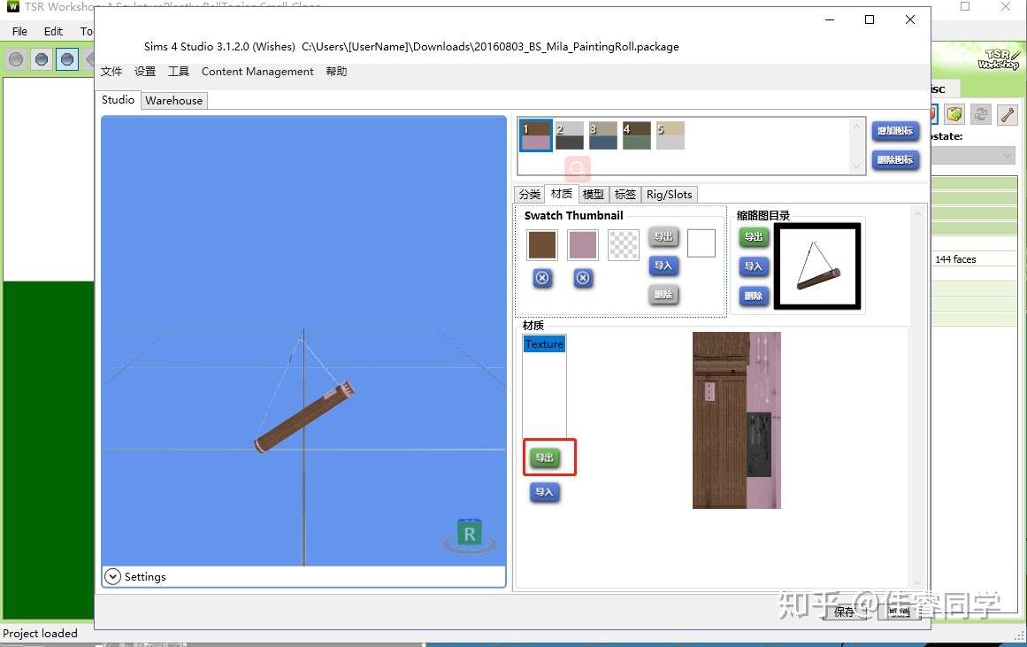This screenshot has height=647, width=1027.
Task: Switch to the Warehouse tab
Action: pyautogui.click(x=173, y=100)
